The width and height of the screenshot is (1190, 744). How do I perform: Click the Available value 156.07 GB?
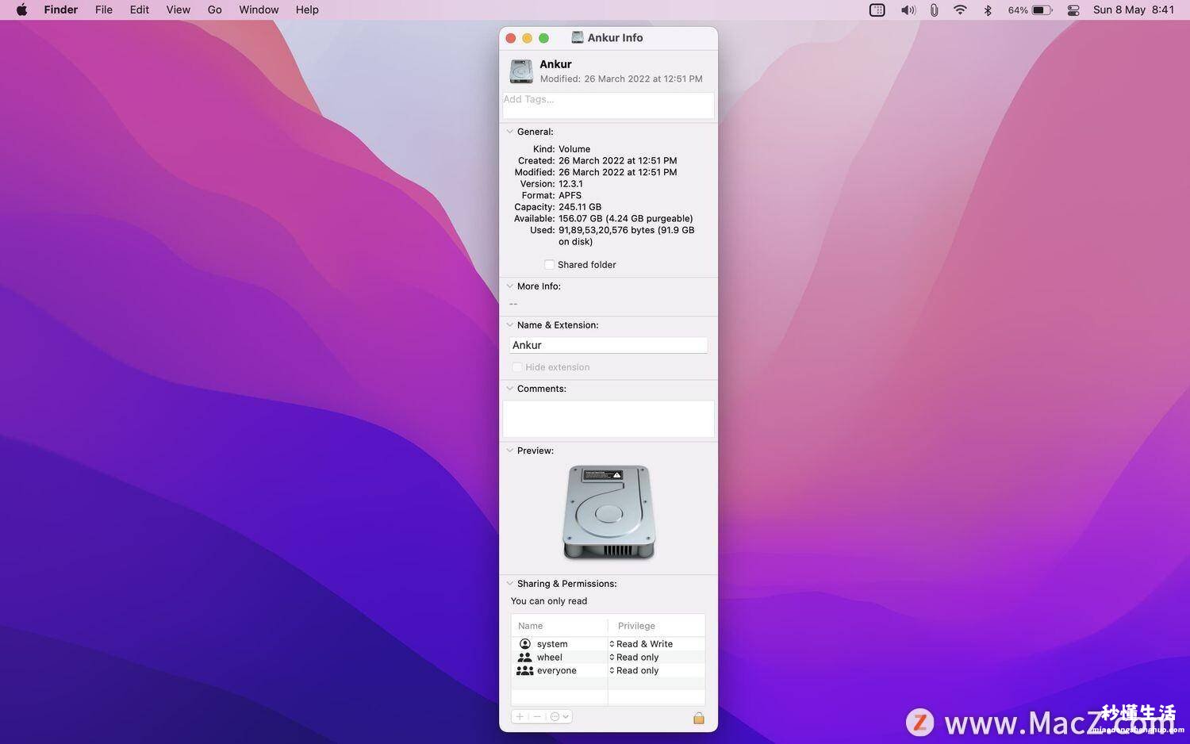pyautogui.click(x=626, y=218)
